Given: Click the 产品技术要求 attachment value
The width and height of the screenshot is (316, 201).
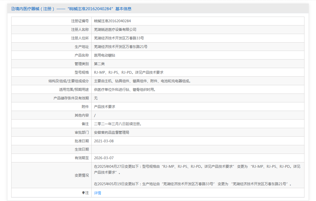Looking at the screenshot, I should click(x=105, y=107).
